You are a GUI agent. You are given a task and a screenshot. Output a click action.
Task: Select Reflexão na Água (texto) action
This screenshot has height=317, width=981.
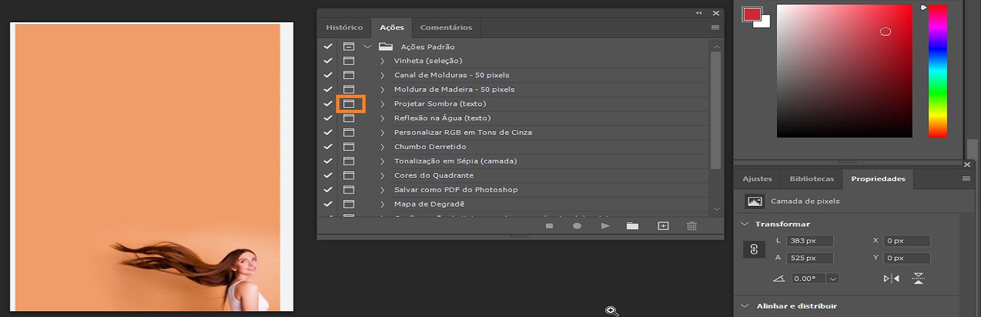point(442,118)
